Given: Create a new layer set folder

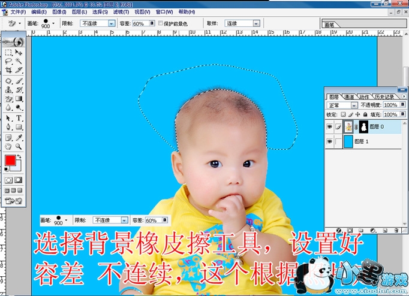Looking at the screenshot, I should pyautogui.click(x=361, y=230).
